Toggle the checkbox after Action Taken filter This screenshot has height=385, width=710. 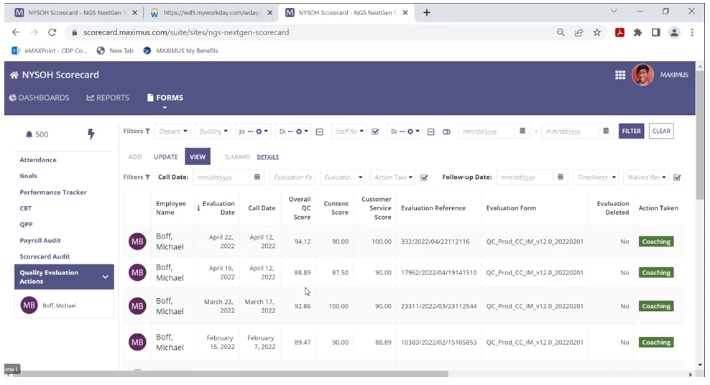tap(424, 178)
